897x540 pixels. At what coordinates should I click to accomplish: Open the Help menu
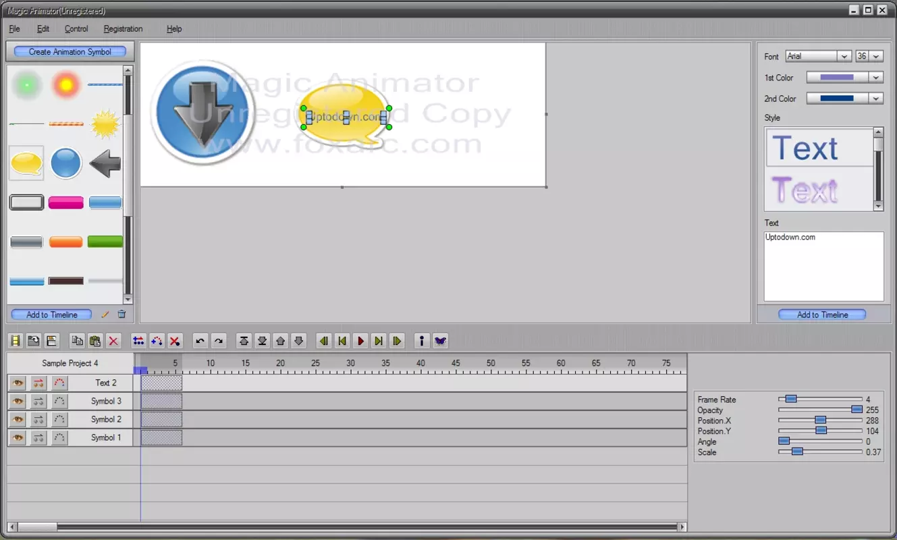174,29
